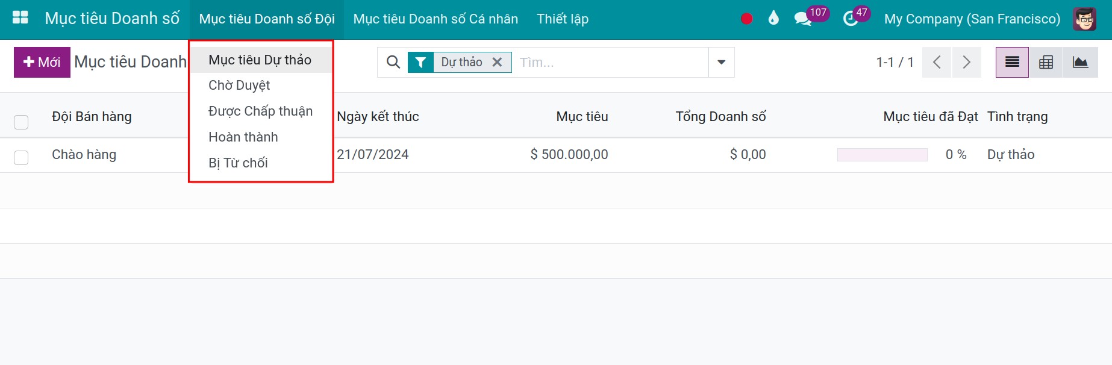Tick the Chào hàng row checkbox
This screenshot has height=365, width=1112.
pos(21,158)
